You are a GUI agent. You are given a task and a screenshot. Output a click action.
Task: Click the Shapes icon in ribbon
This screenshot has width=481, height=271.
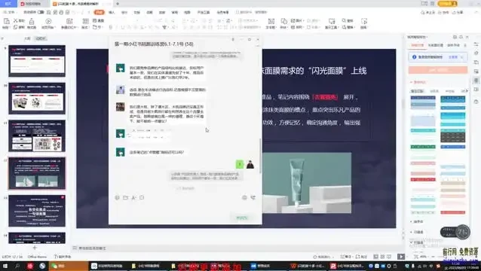coord(284,21)
